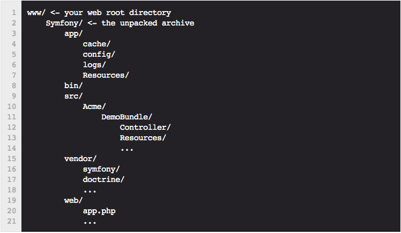
Task: Click Resources/ under the app directory
Action: [105, 75]
